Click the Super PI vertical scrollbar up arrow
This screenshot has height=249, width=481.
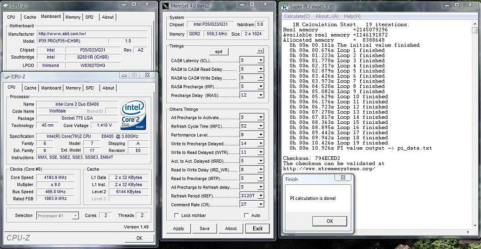[x=474, y=23]
